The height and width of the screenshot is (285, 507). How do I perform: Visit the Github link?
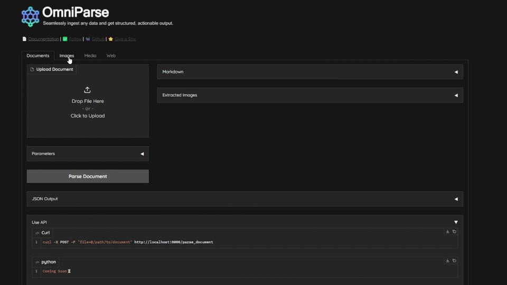pos(98,39)
